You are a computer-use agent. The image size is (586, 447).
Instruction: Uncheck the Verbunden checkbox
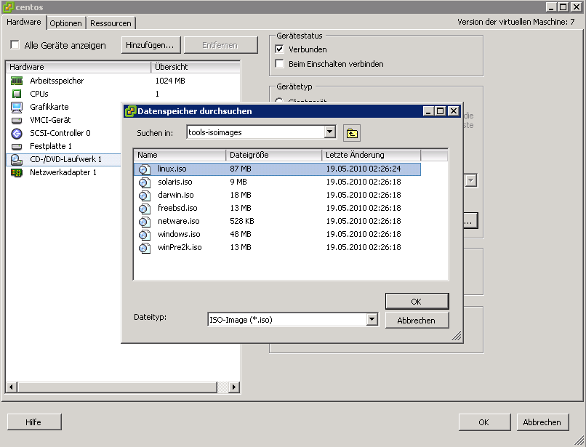[280, 49]
